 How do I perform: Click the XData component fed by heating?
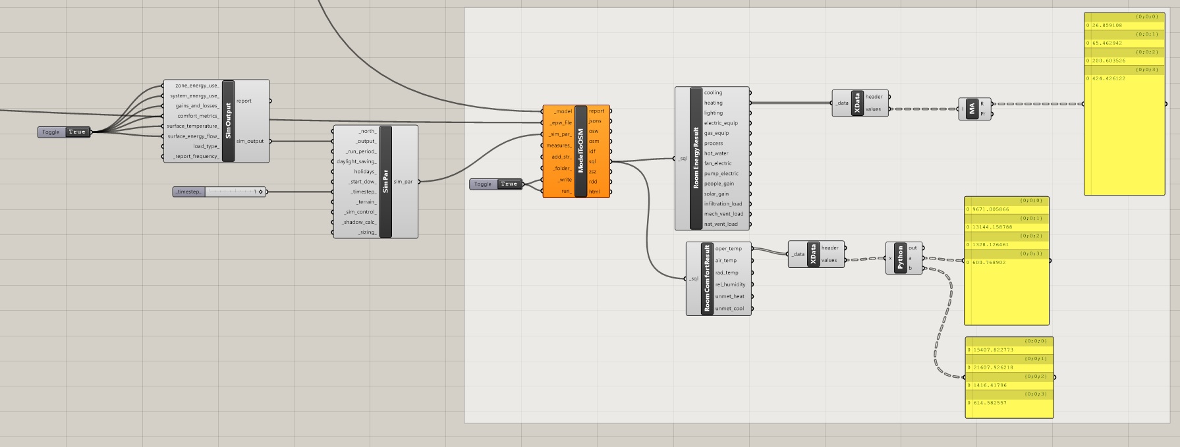(857, 103)
